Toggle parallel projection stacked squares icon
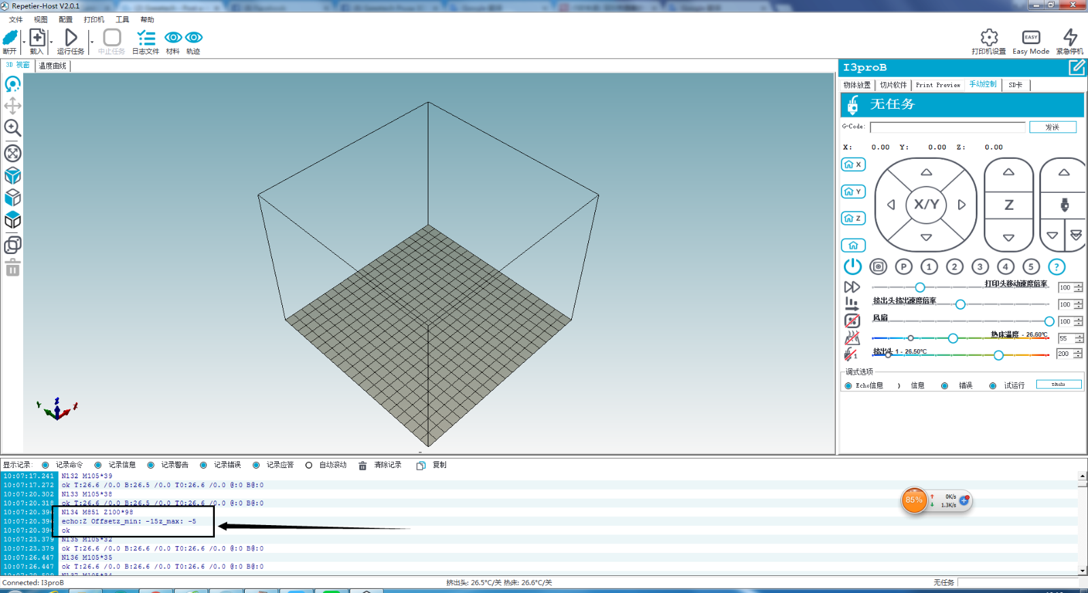1088x593 pixels. pyautogui.click(x=12, y=245)
